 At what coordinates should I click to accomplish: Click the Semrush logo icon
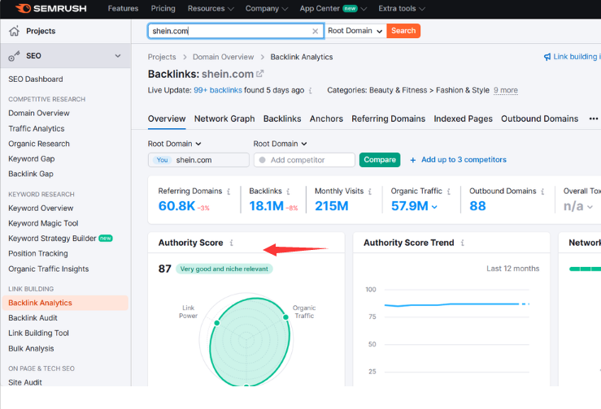(x=22, y=9)
